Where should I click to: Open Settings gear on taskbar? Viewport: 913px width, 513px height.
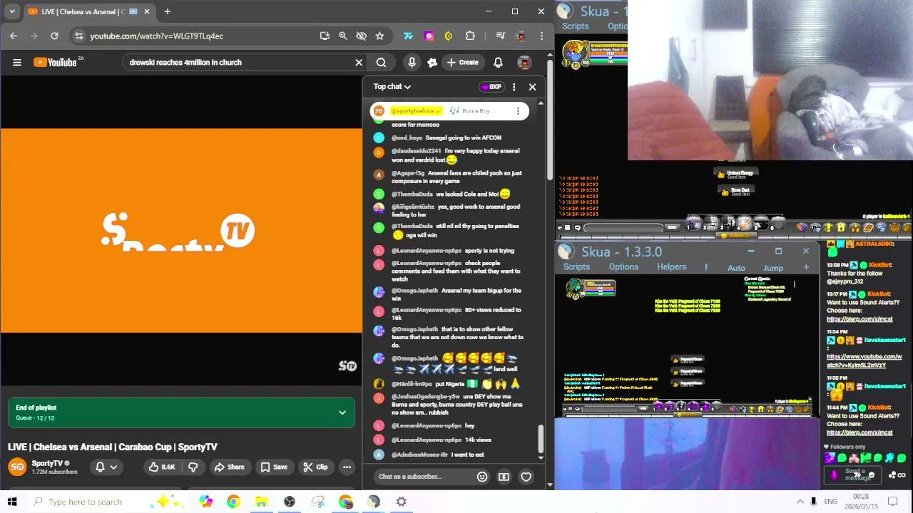pyautogui.click(x=401, y=502)
